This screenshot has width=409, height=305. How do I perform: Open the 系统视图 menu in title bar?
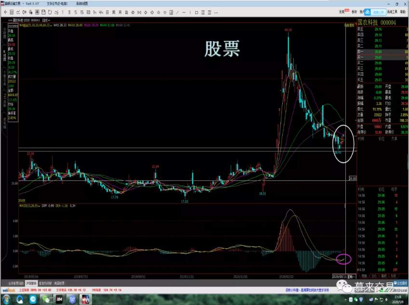click(x=82, y=4)
